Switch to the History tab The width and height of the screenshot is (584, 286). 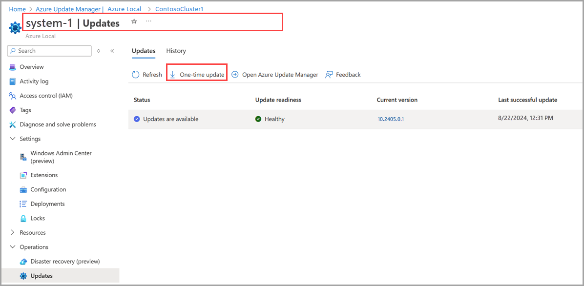[176, 51]
